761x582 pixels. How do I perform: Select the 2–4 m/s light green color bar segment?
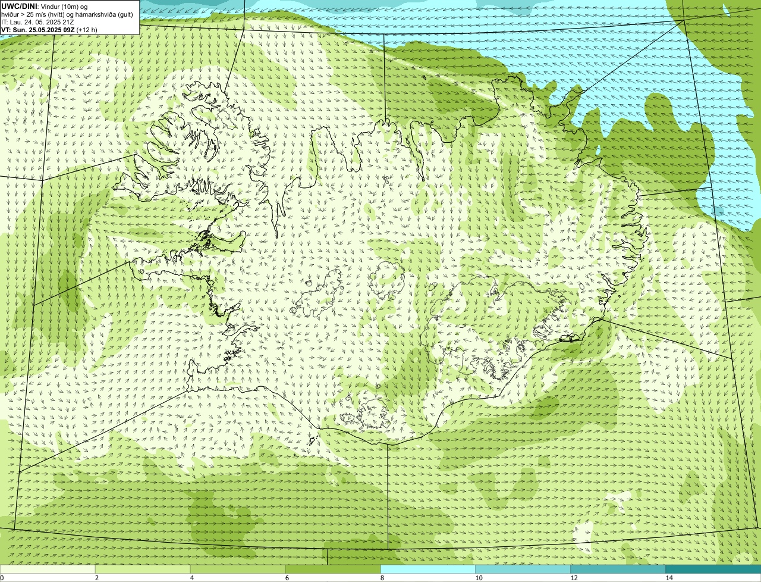[143, 569]
